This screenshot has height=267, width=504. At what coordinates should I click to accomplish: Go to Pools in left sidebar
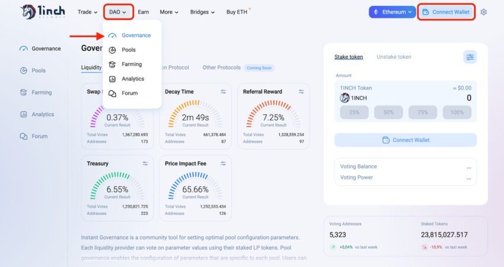tap(33, 70)
